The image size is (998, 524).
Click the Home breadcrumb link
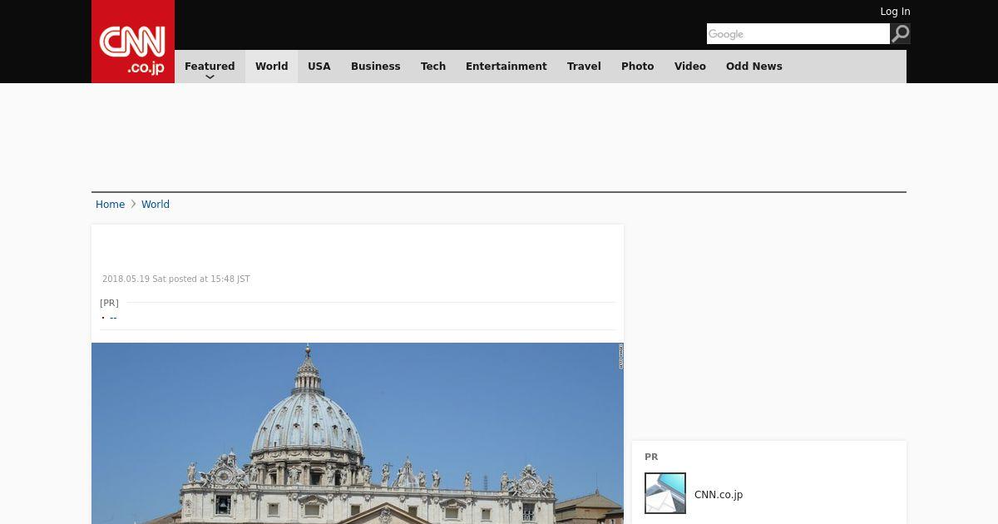click(110, 205)
